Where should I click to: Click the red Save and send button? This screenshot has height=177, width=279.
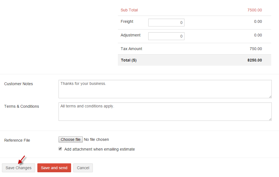(x=54, y=168)
